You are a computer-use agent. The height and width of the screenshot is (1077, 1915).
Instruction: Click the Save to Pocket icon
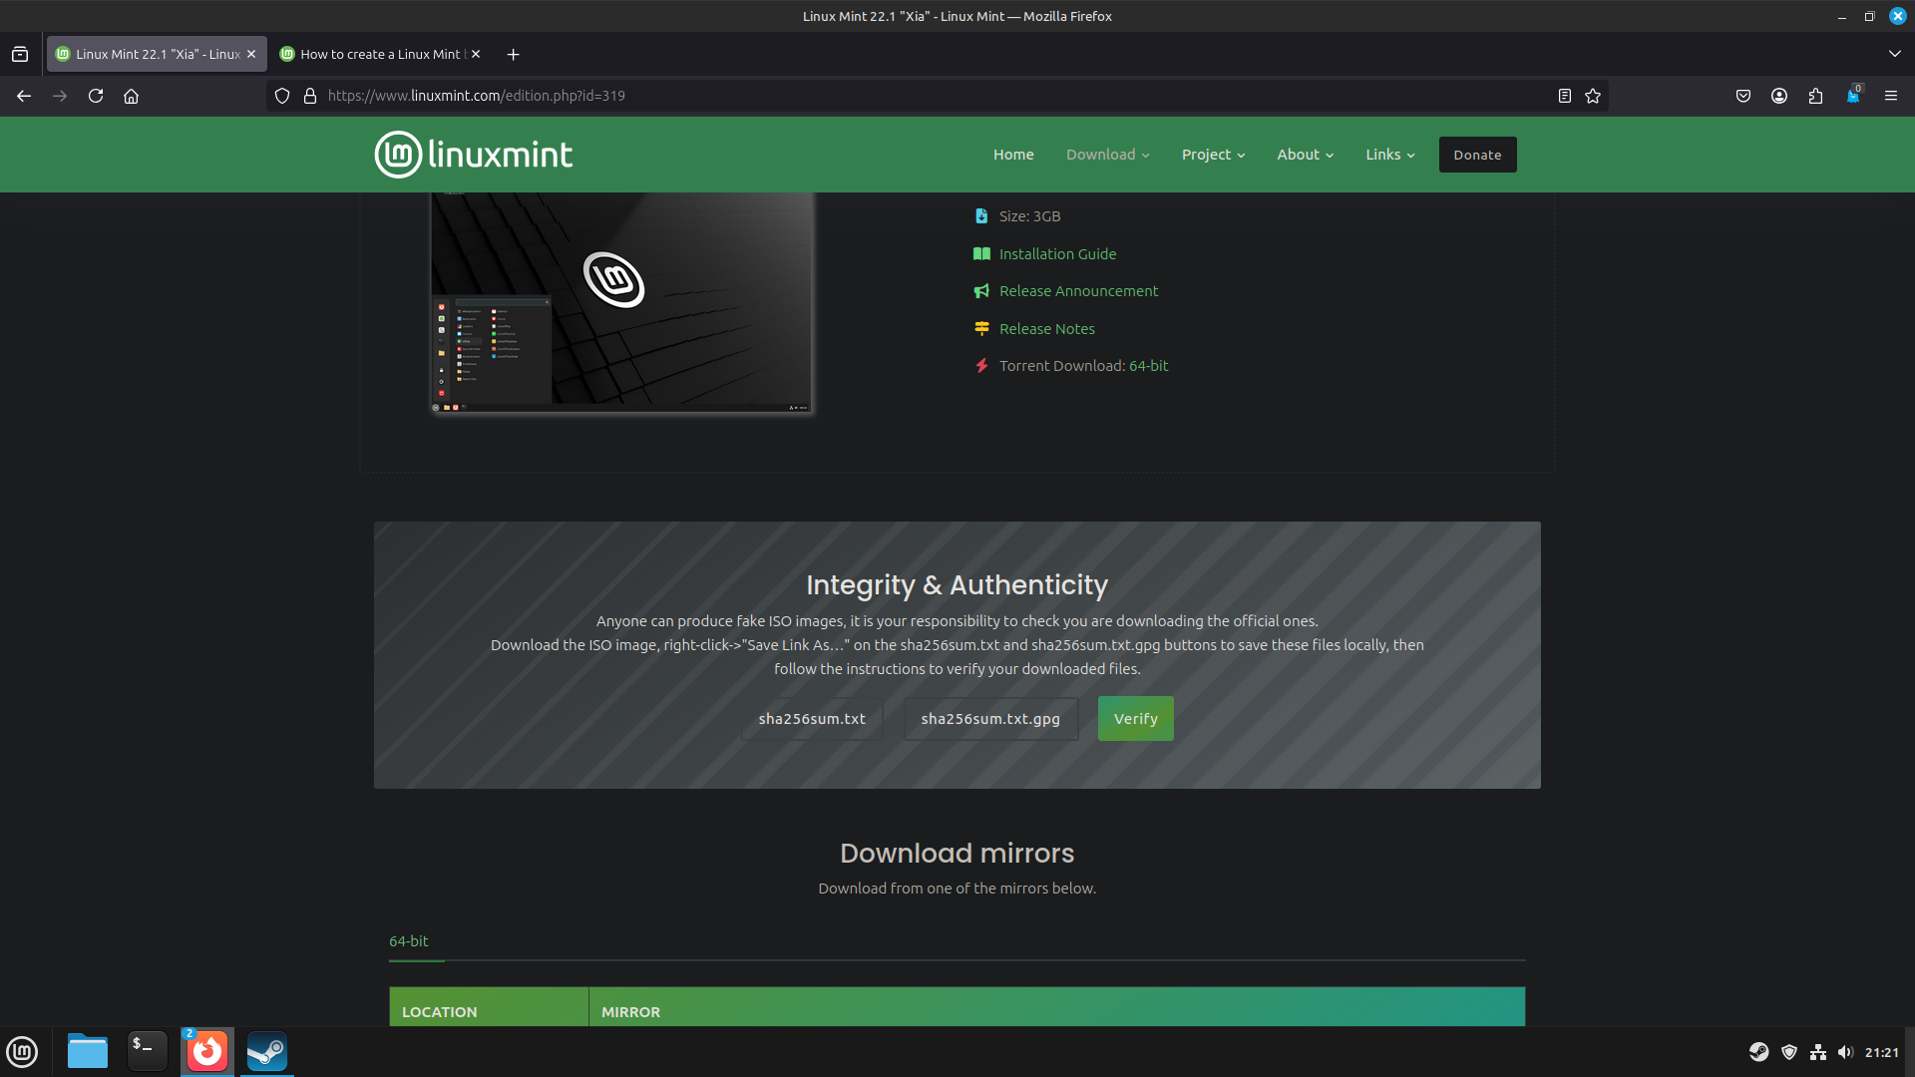[1743, 96]
